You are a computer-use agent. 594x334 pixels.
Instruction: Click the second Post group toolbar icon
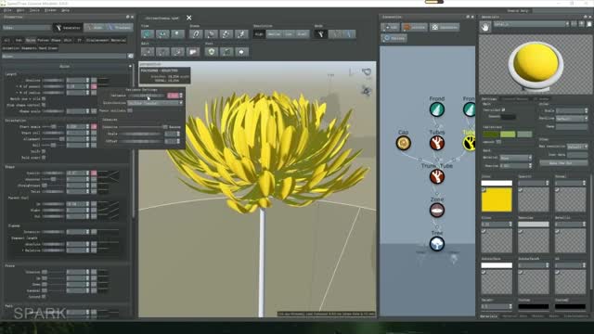pyautogui.click(x=226, y=52)
